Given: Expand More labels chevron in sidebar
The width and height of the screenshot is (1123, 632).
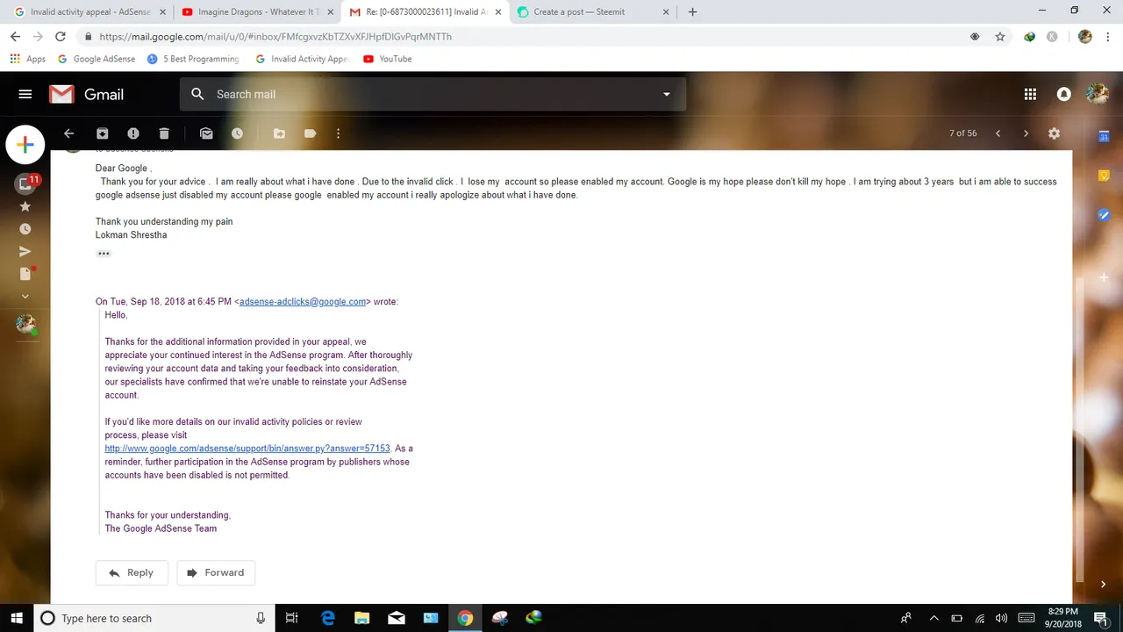Looking at the screenshot, I should [x=25, y=297].
